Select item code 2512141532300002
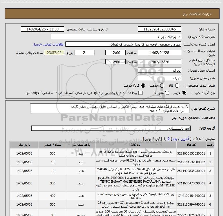The image size is (223, 216). click(191, 162)
